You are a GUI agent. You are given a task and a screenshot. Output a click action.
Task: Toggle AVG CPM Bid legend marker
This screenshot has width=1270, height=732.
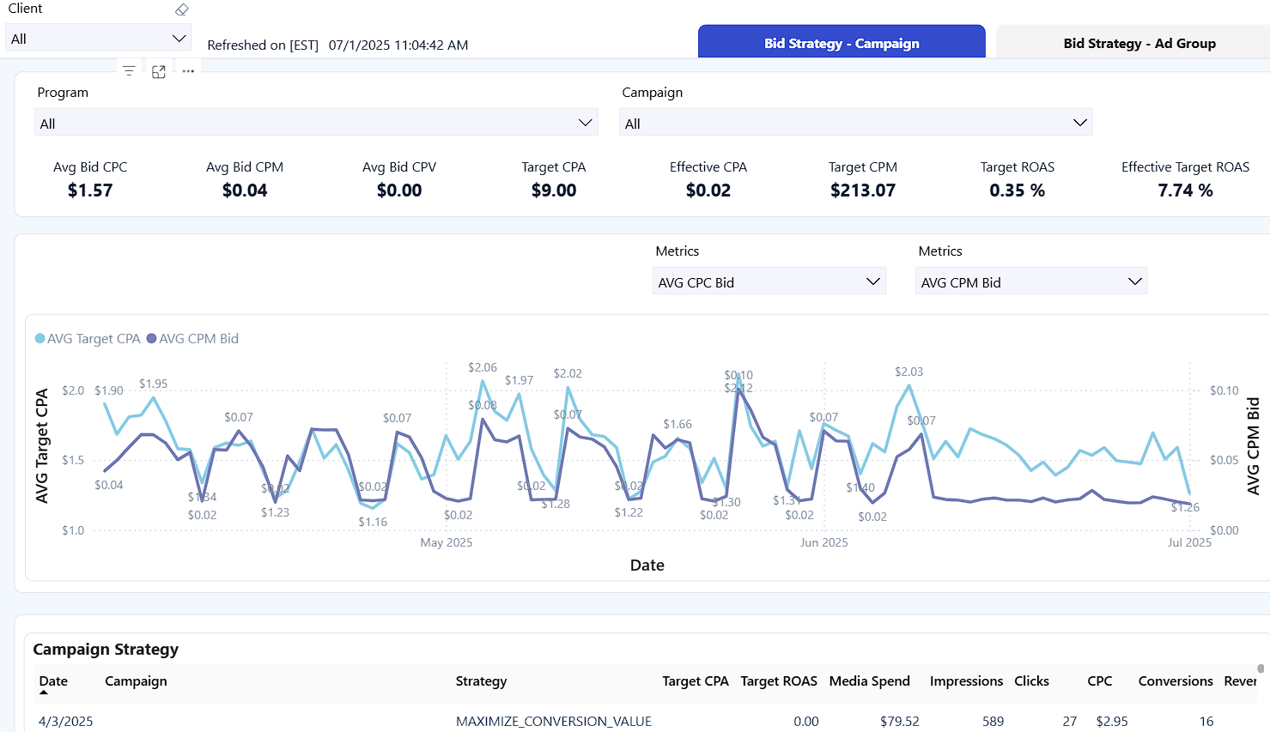coord(152,339)
